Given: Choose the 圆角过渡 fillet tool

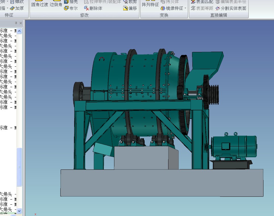Looking at the screenshot, I should point(40,5).
